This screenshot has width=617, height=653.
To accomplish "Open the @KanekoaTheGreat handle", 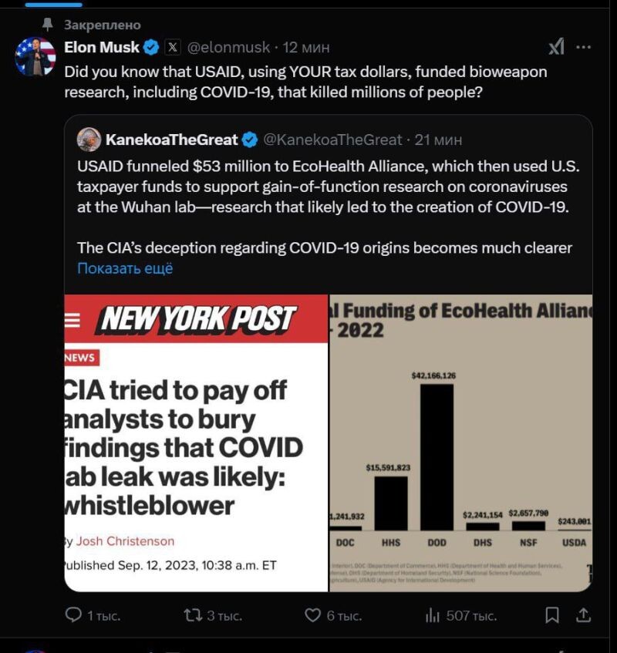I will [x=332, y=140].
